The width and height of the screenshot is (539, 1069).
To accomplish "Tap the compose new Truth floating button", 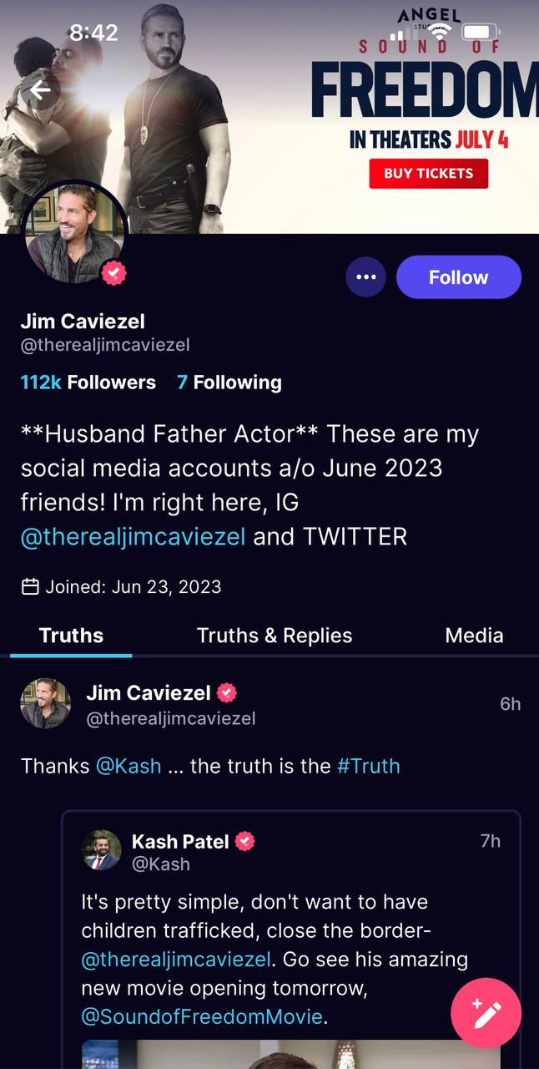I will click(x=486, y=1013).
